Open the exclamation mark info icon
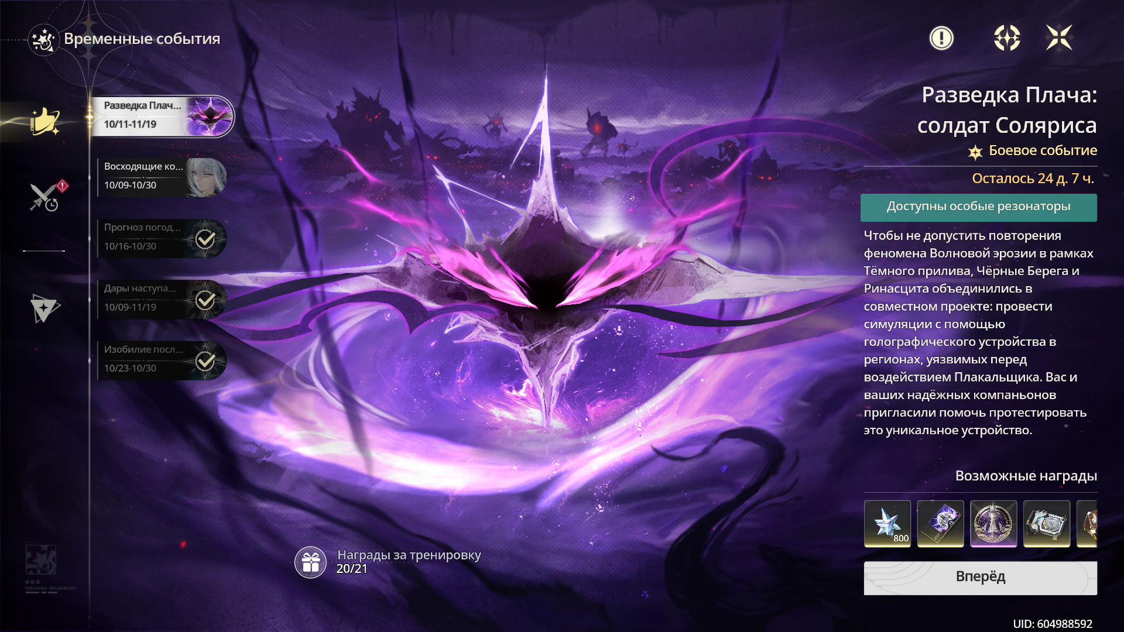The height and width of the screenshot is (632, 1124). 941,39
